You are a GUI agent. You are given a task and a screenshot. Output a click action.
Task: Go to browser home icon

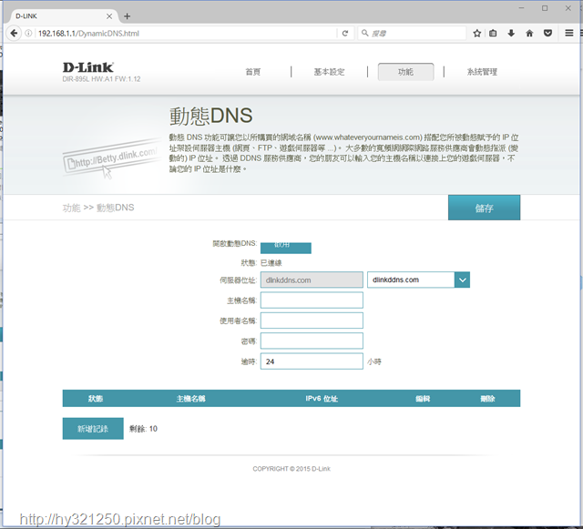pos(529,33)
